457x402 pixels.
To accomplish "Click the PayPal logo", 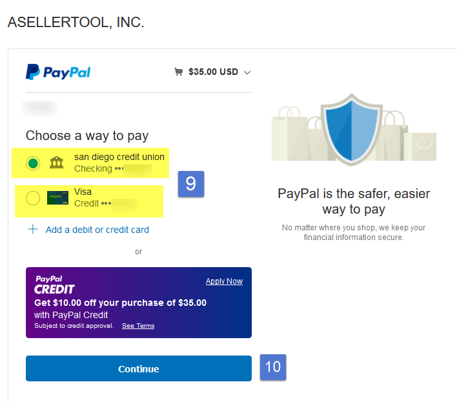I will [58, 72].
